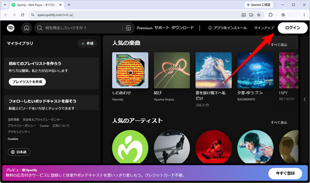
Task: Expand the tab search dropdown arrow
Action: tap(5, 5)
